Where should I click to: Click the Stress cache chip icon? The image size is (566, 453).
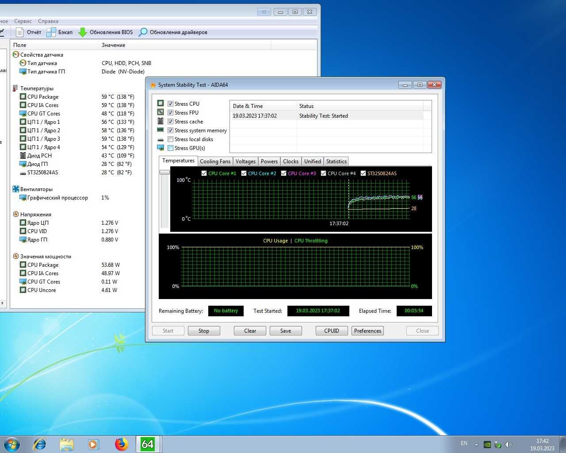click(161, 121)
